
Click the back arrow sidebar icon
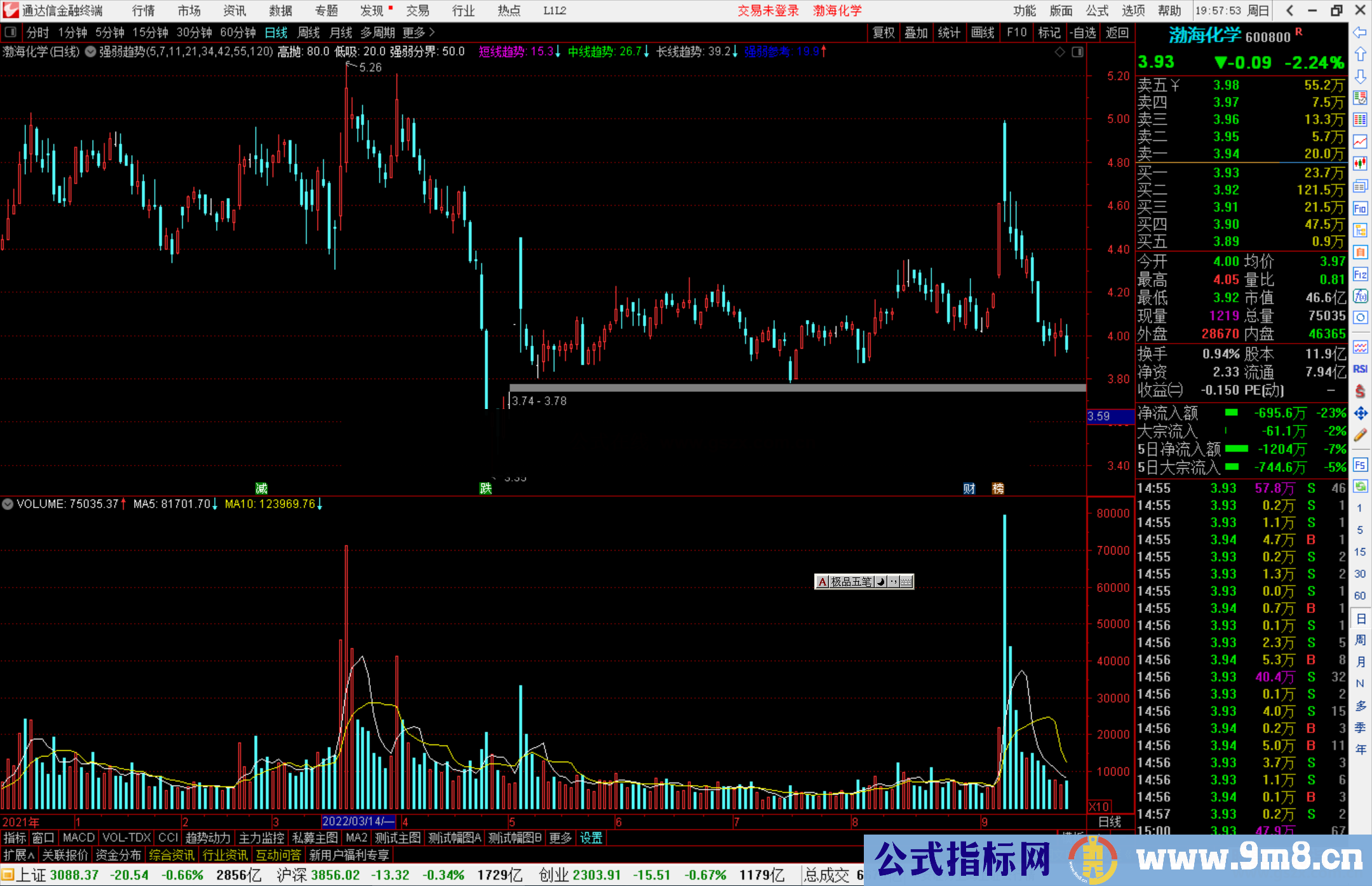[1360, 32]
